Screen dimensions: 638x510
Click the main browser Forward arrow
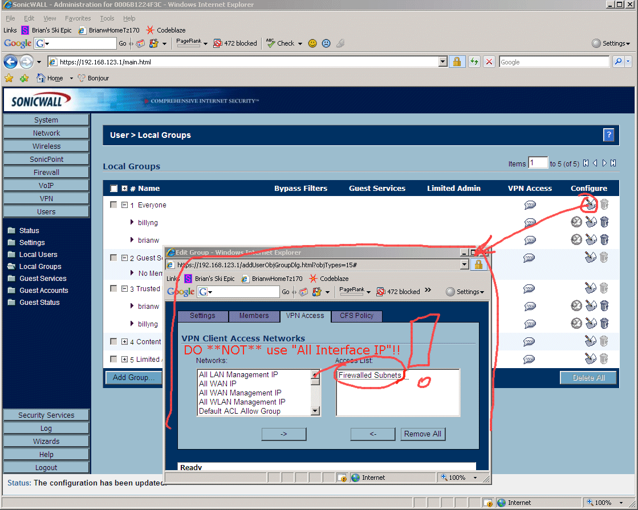[26, 62]
